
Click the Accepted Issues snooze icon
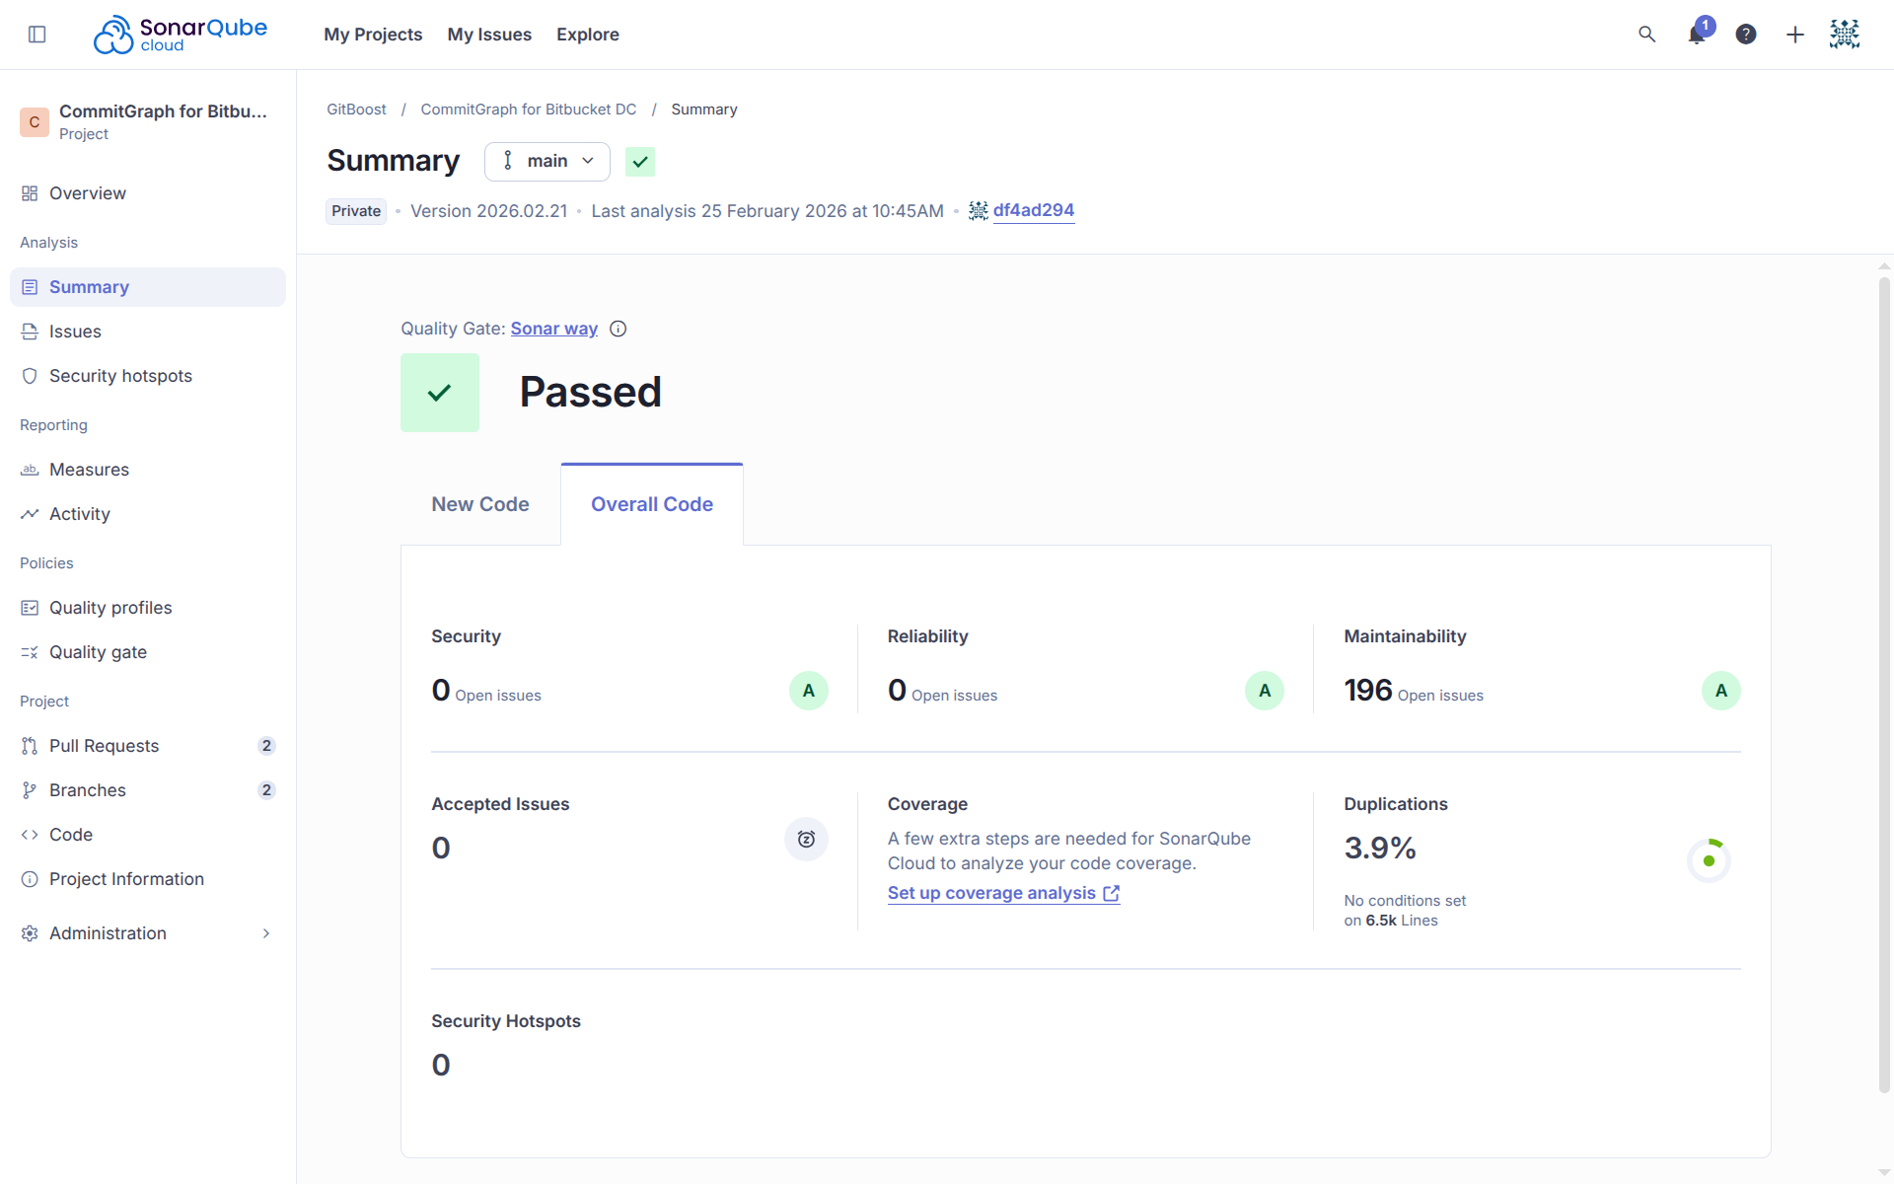click(806, 839)
